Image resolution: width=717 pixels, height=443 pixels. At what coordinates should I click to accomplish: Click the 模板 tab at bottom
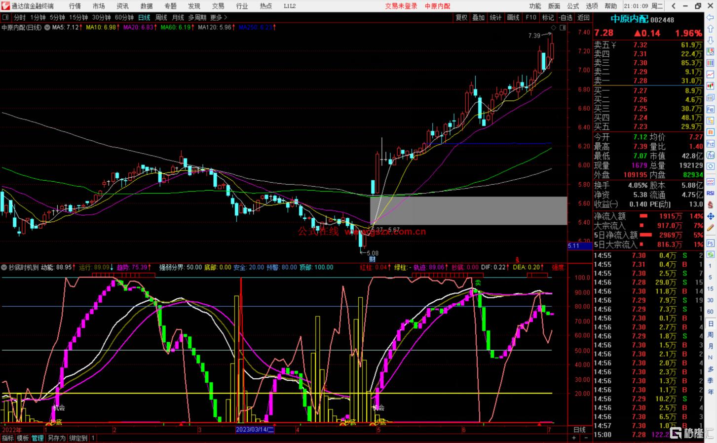[23, 438]
